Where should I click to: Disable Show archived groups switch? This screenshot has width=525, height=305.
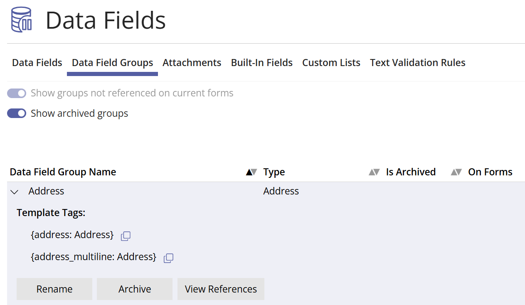coord(17,113)
